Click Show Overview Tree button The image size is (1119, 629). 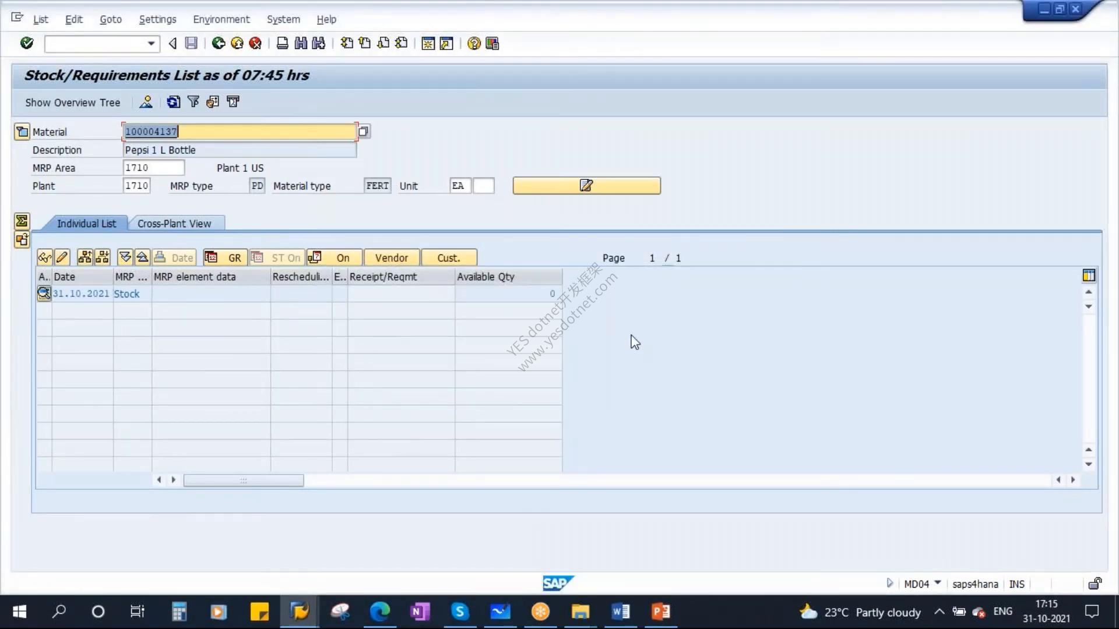coord(72,103)
